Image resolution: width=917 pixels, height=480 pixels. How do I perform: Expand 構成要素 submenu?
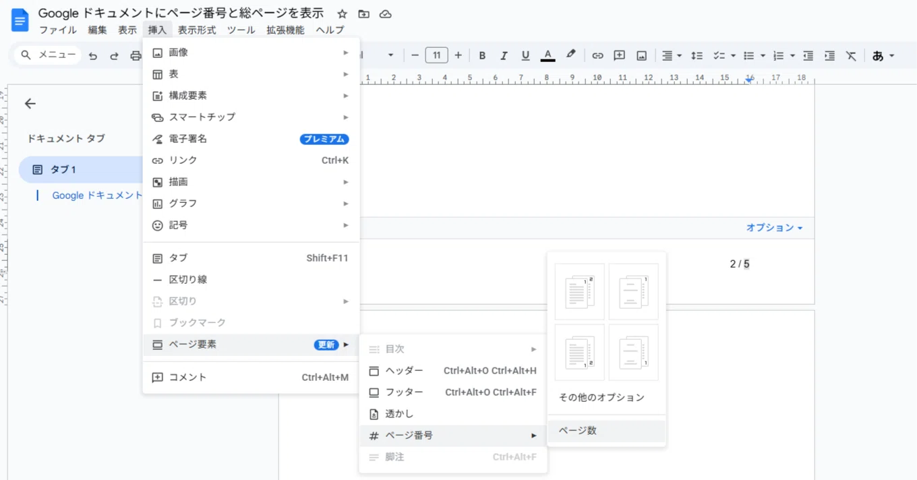click(251, 96)
